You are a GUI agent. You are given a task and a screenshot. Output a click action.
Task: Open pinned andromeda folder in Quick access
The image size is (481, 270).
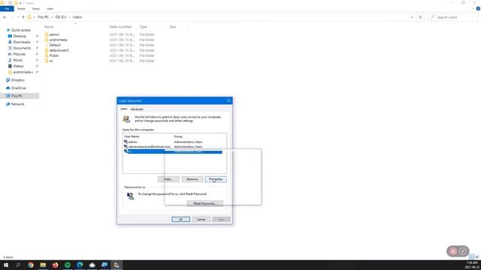click(23, 72)
